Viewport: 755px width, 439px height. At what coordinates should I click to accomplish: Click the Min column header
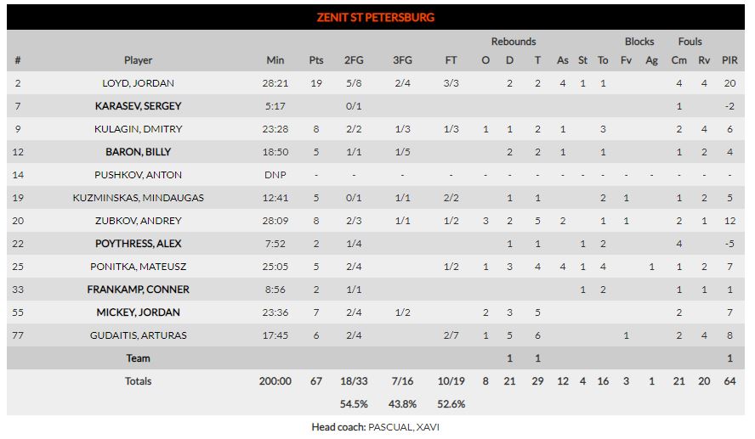pyautogui.click(x=275, y=60)
